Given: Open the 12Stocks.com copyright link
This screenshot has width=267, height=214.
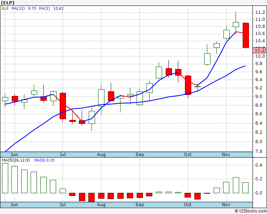Looking at the screenshot, I should tap(251, 211).
